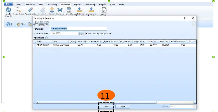This screenshot has height=112, width=218.
Task: Click the printer icon in Inventory Adjustments
Action: coord(41,24)
